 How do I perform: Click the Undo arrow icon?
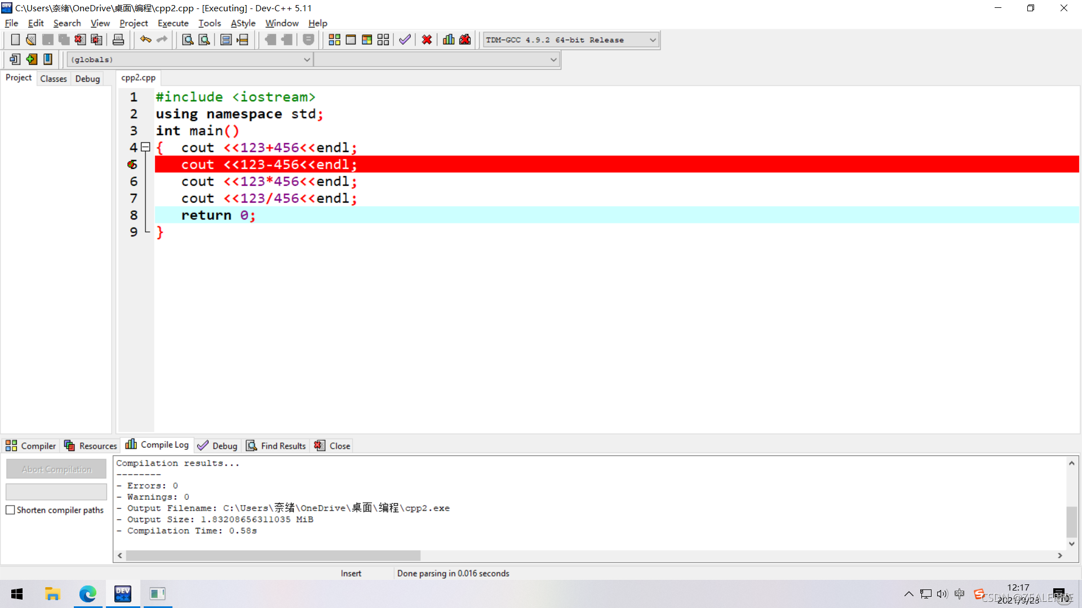point(145,40)
